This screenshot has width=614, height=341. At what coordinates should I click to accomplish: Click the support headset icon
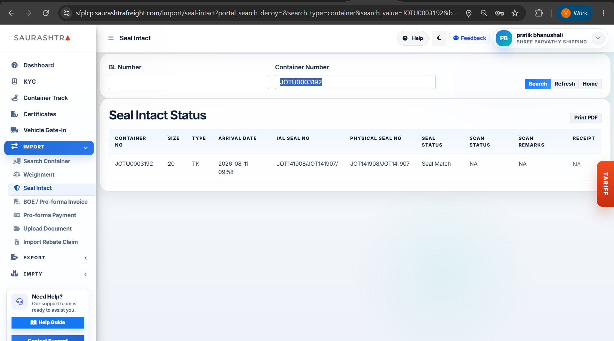[20, 301]
